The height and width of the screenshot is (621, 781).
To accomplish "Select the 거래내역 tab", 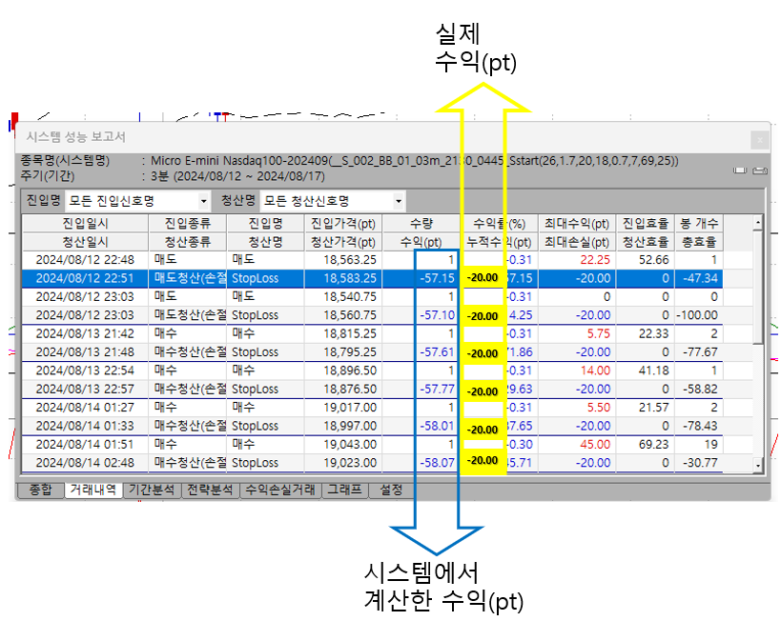I will point(93,490).
